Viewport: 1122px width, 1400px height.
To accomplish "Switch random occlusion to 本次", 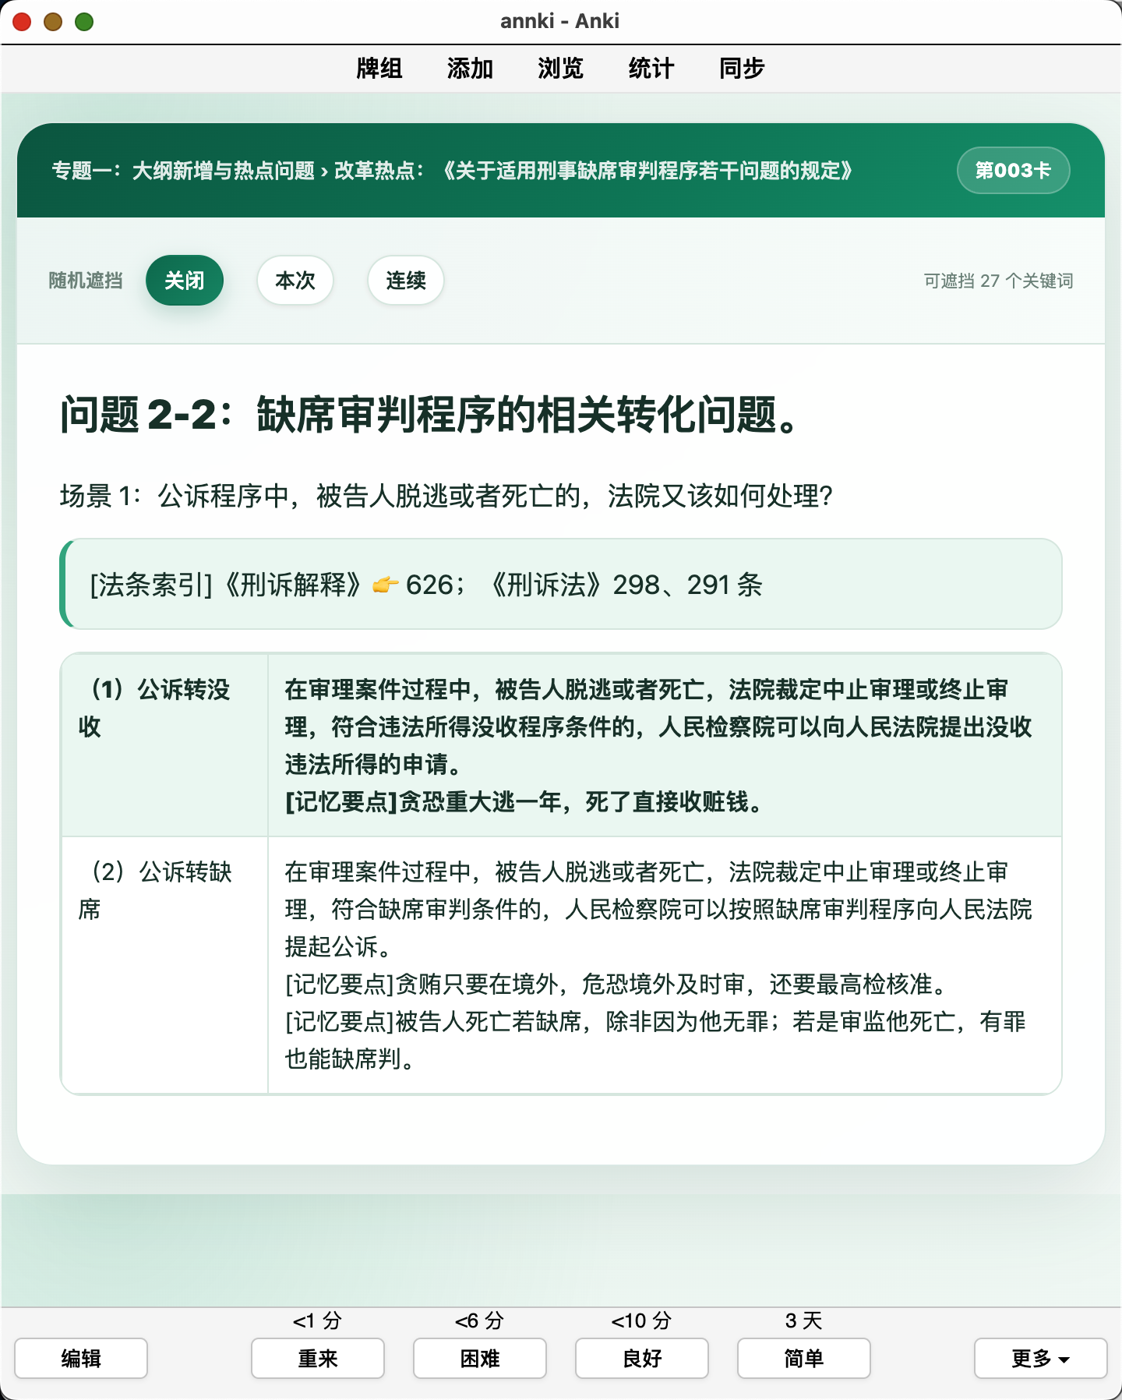I will [x=295, y=280].
